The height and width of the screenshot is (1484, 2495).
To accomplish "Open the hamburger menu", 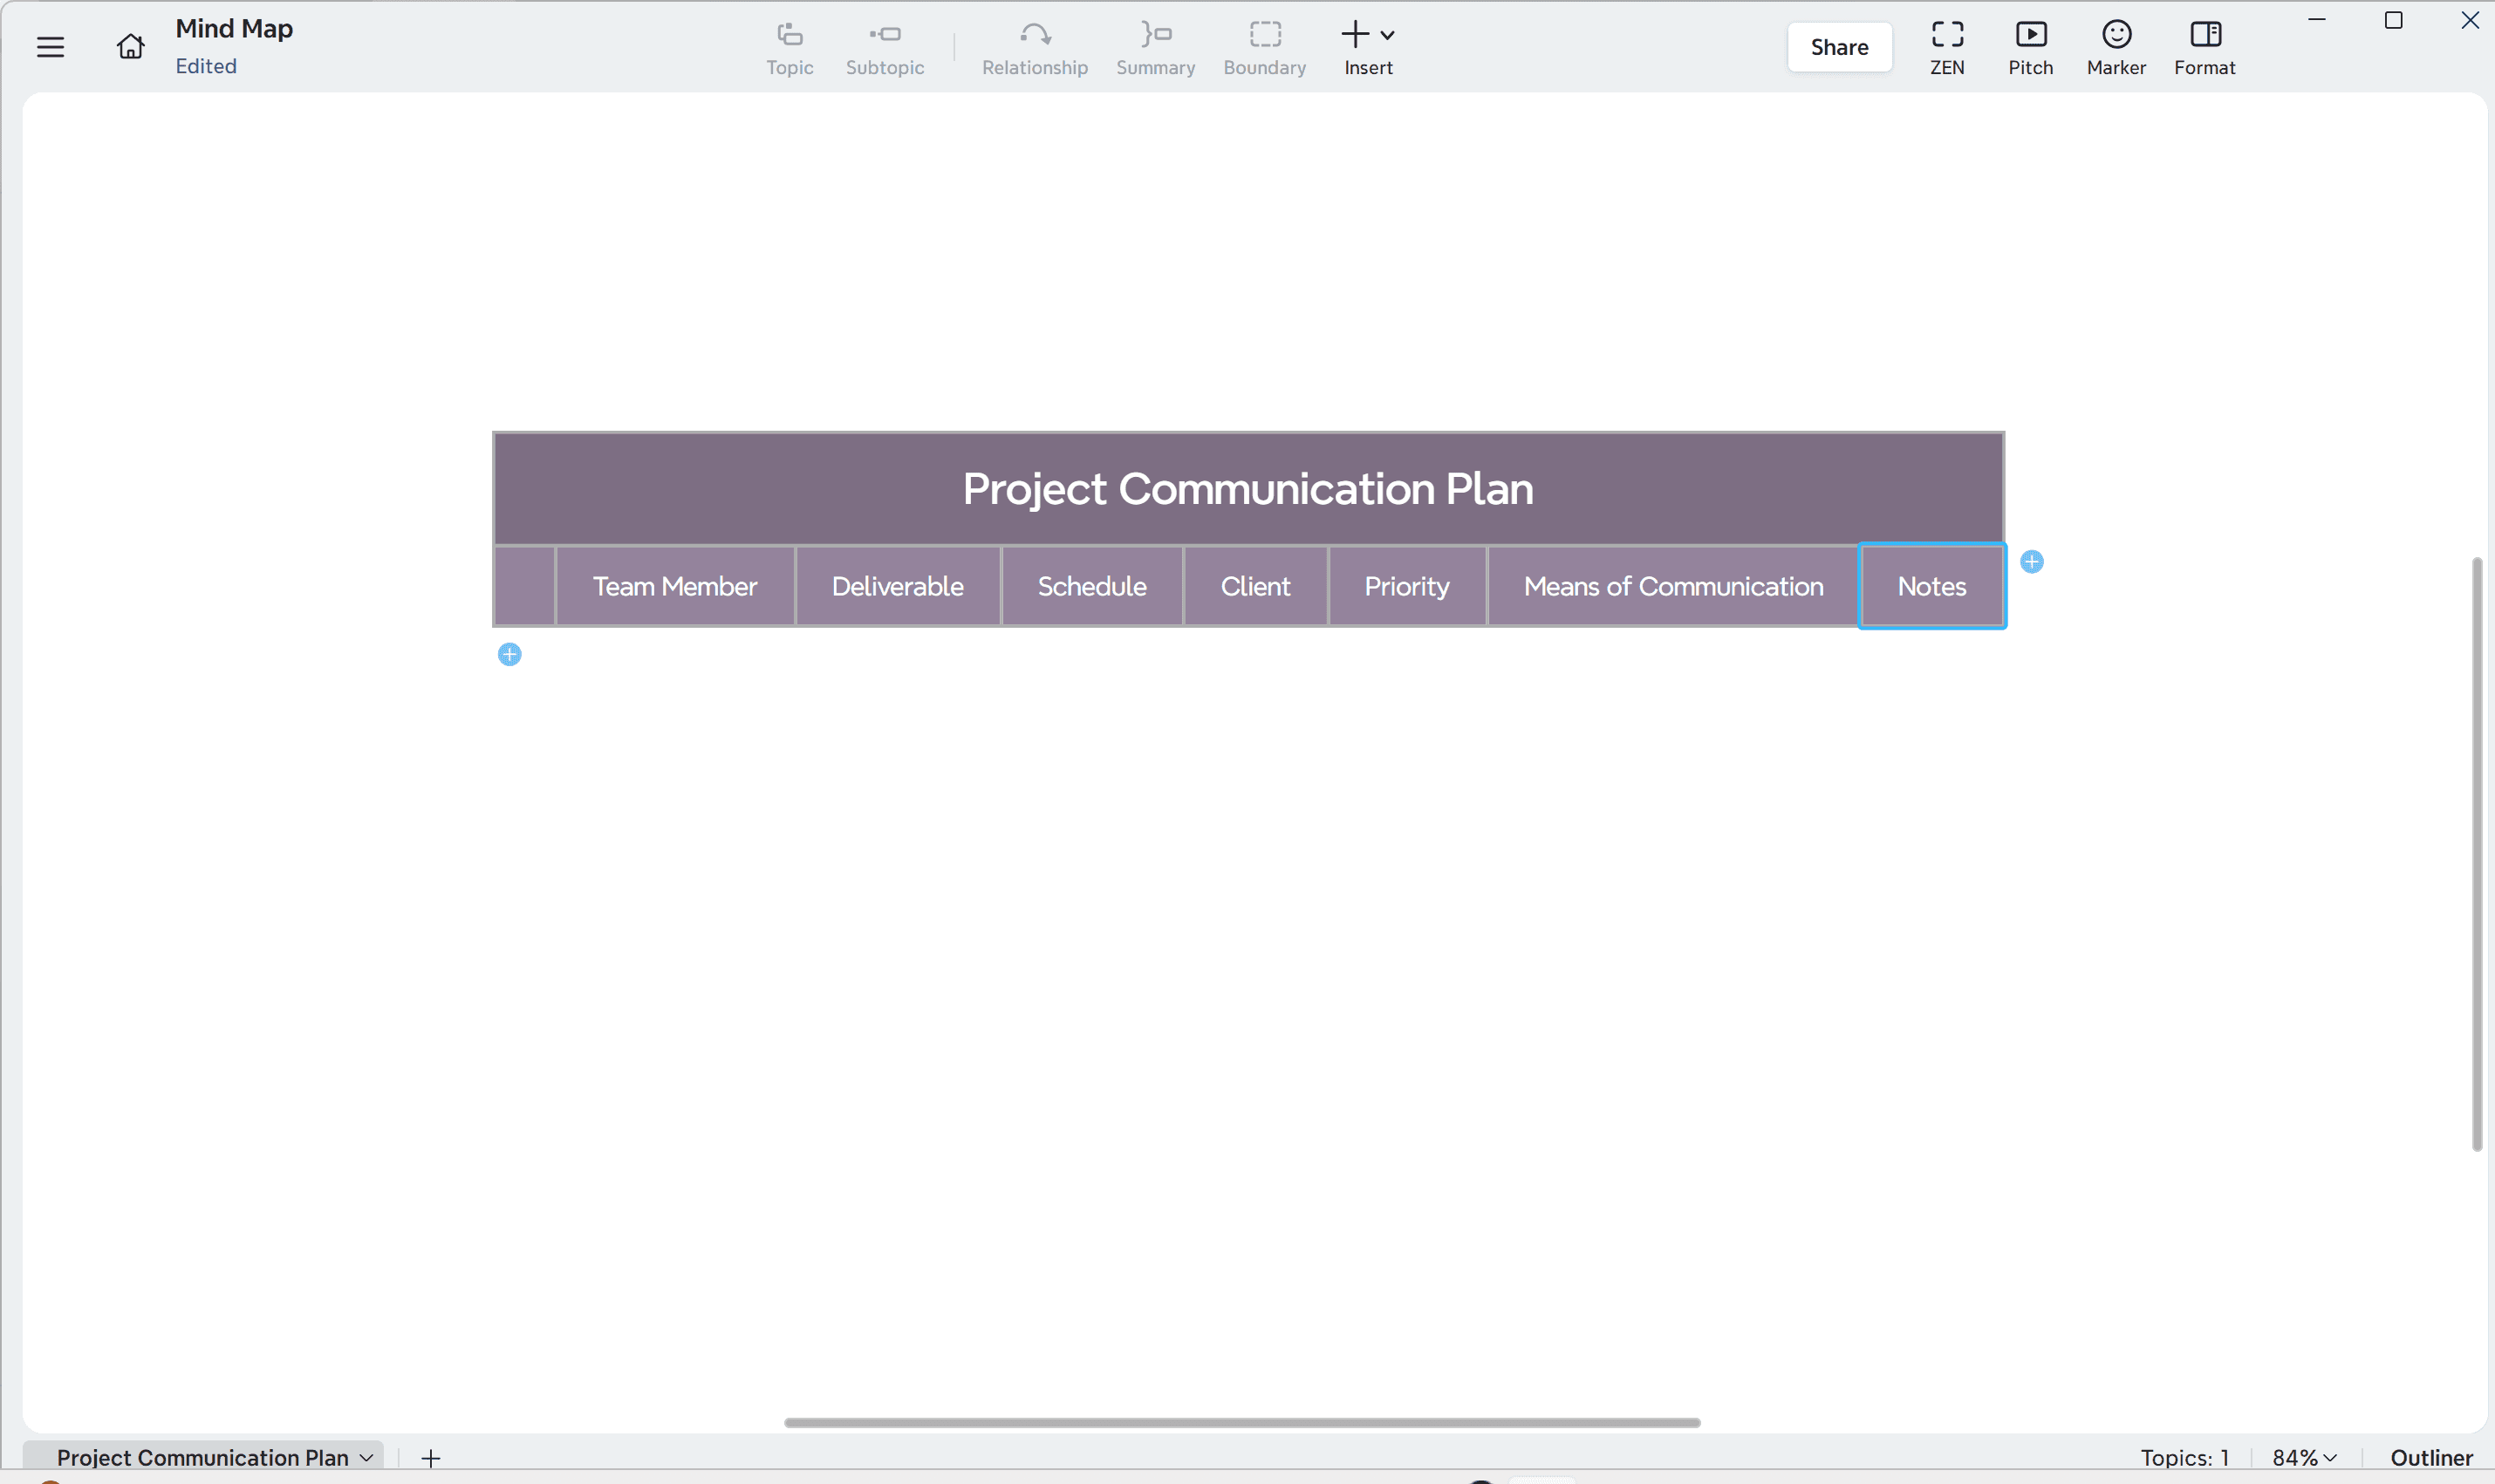I will pos(49,46).
